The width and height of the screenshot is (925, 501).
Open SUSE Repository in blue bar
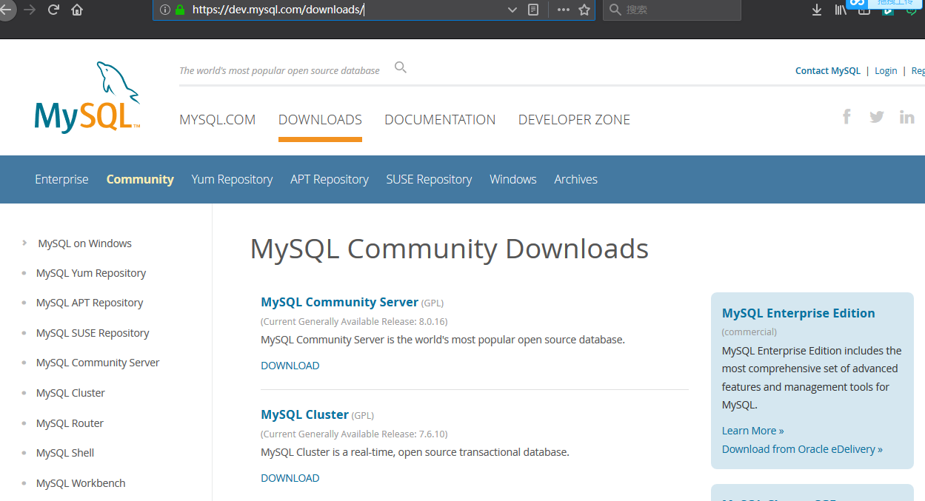coord(429,179)
